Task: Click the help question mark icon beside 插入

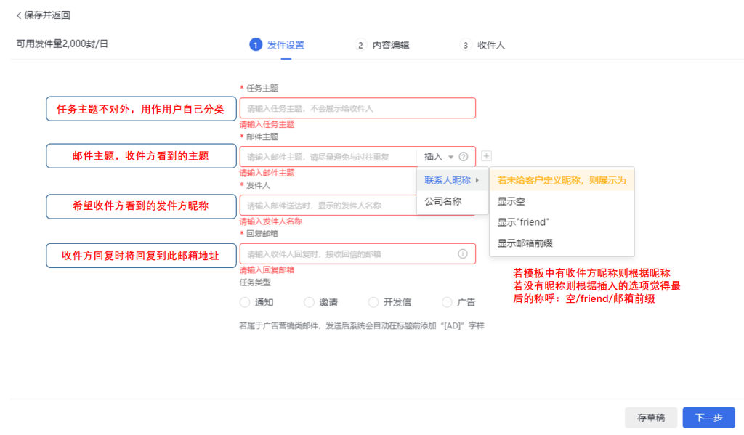Action: click(x=464, y=157)
